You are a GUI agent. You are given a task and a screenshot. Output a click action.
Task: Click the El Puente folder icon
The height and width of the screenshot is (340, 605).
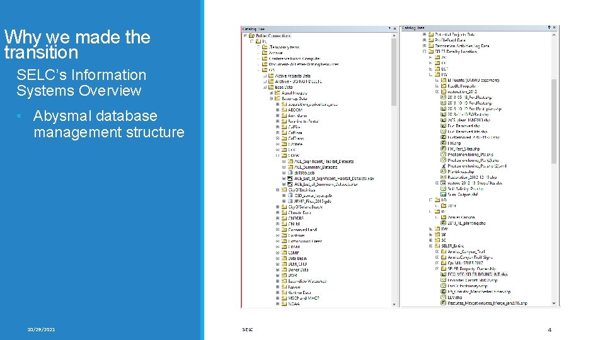pos(444,80)
